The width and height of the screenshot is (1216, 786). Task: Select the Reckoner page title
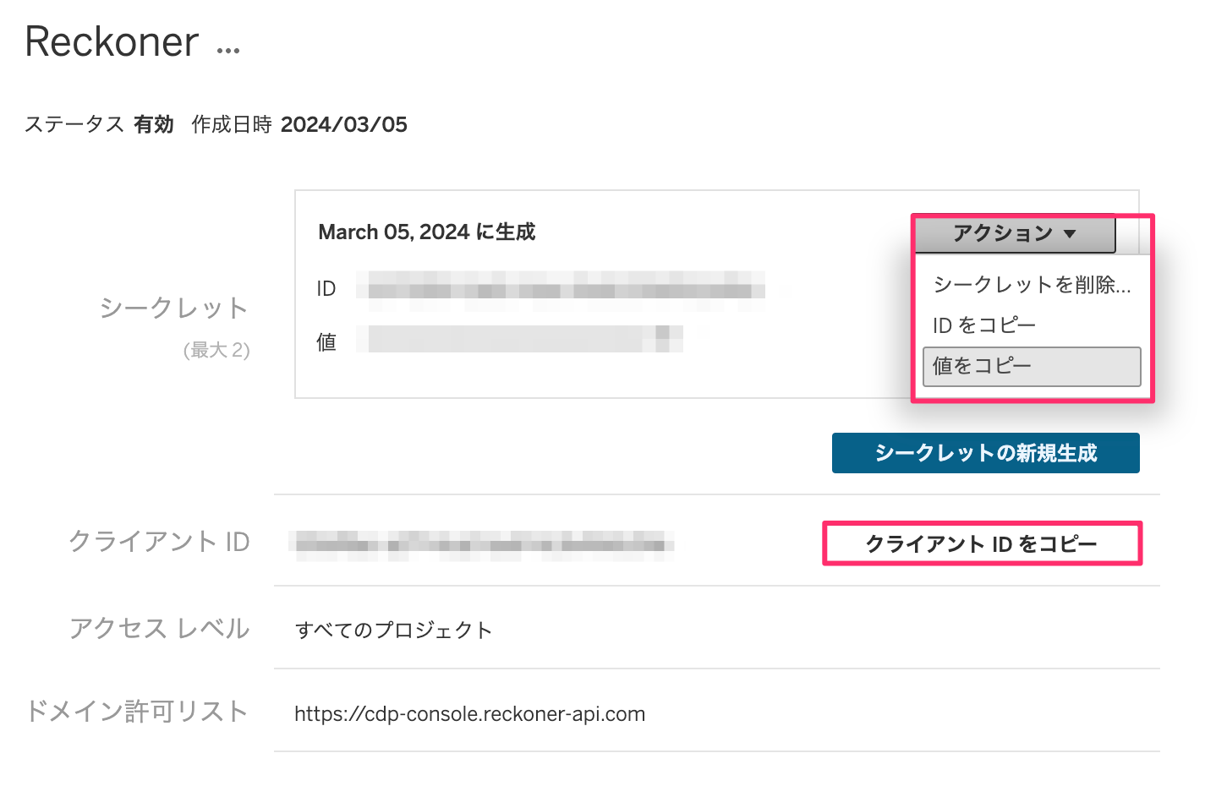pos(110,42)
